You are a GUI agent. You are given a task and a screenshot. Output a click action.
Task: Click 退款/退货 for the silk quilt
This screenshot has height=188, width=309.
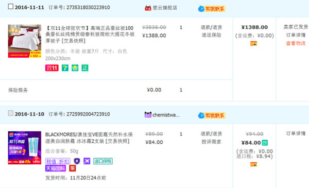click(211, 27)
